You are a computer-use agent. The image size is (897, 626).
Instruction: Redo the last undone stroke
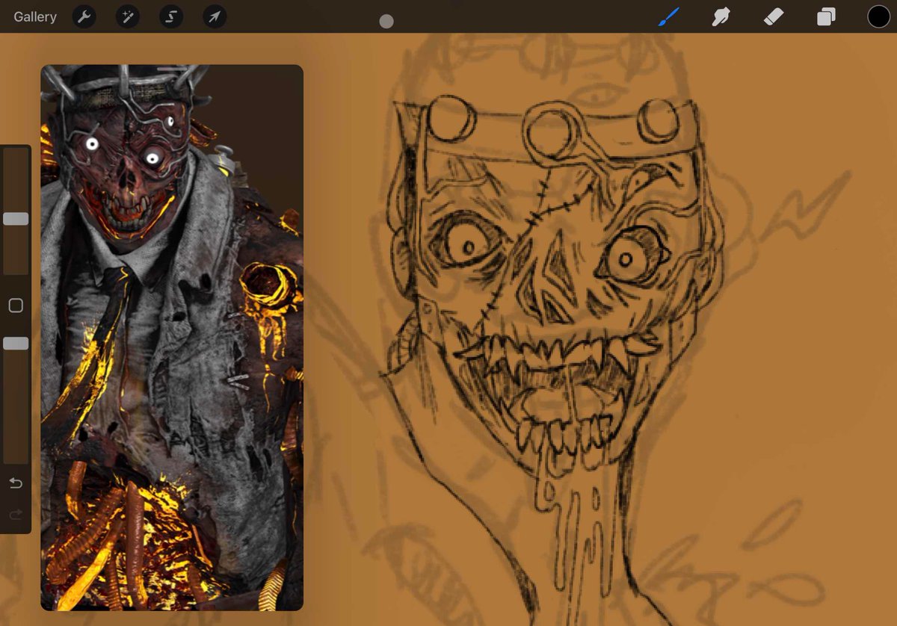coord(16,515)
